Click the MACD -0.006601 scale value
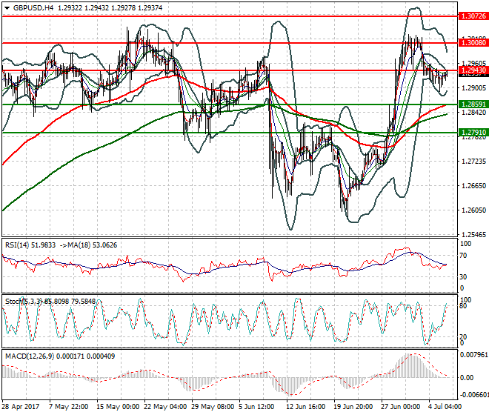Image resolution: width=489 pixels, height=415 pixels. click(x=474, y=395)
